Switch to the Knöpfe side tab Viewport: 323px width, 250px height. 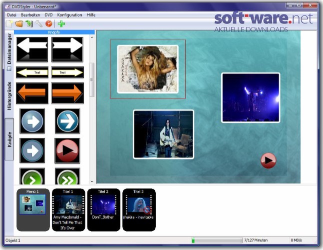coord(9,139)
